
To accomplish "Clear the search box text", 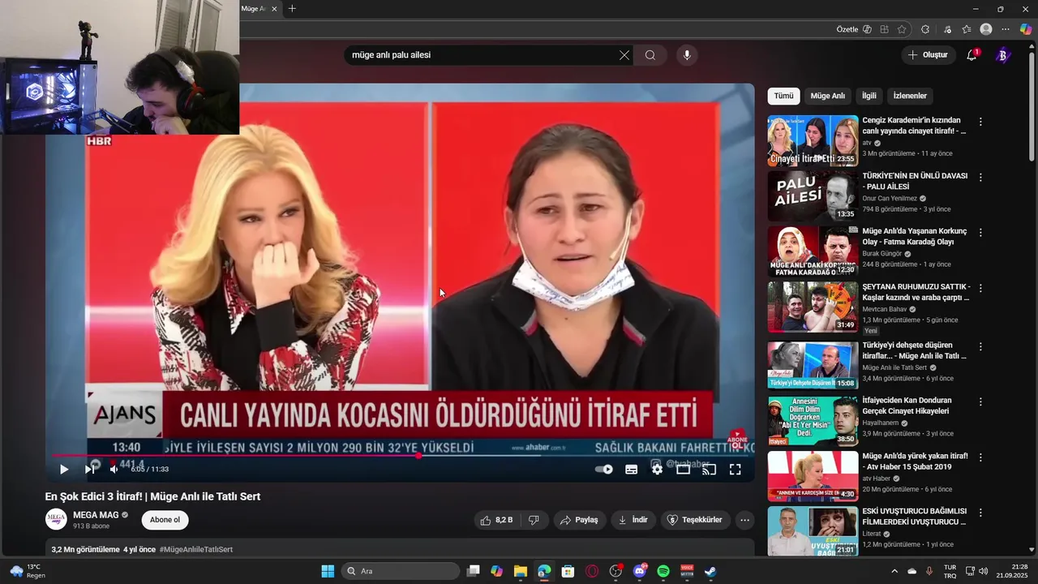I will pos(624,55).
